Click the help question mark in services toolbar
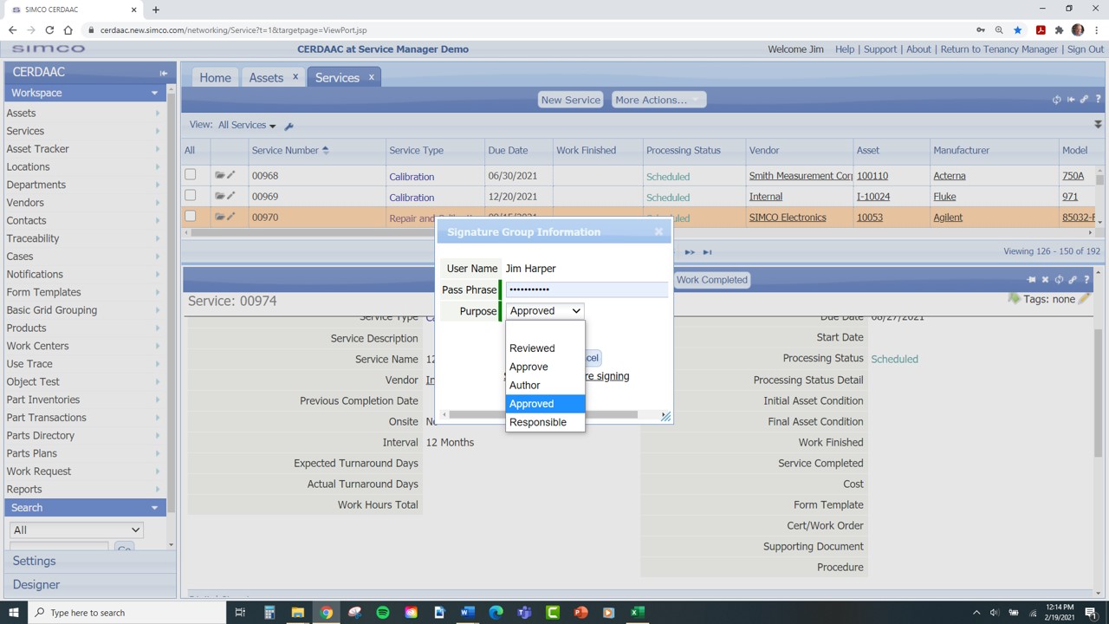The image size is (1109, 624). (1098, 100)
